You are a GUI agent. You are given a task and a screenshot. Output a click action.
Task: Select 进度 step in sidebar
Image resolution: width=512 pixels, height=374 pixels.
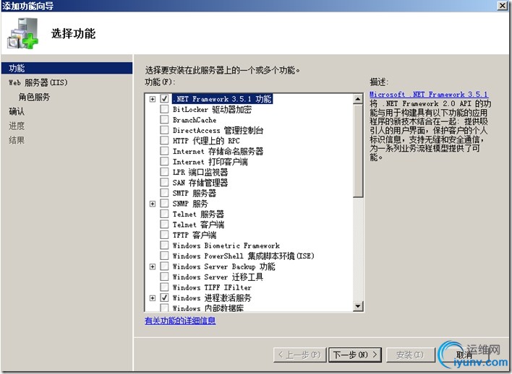click(x=17, y=126)
